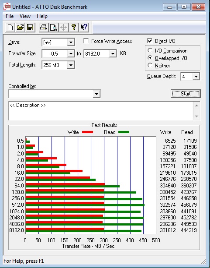Viewport: 210px width, 268px height.
Task: Expand the Drive dropdown list
Action: 71,42
